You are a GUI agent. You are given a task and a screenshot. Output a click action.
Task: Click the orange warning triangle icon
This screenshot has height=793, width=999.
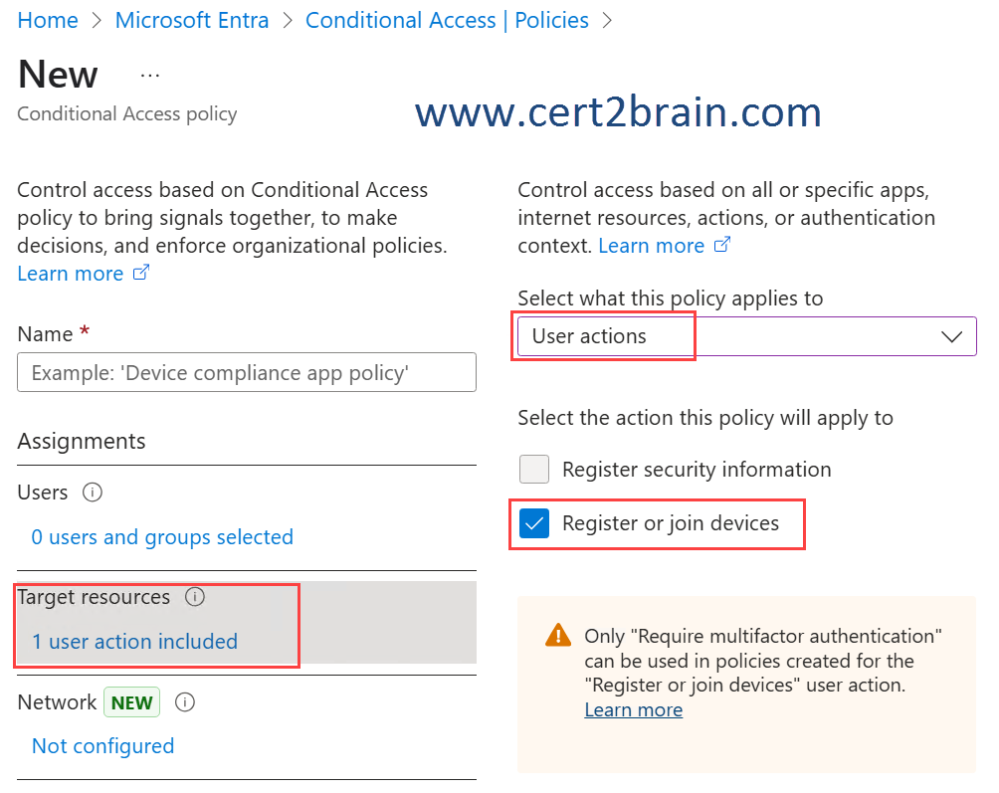558,635
